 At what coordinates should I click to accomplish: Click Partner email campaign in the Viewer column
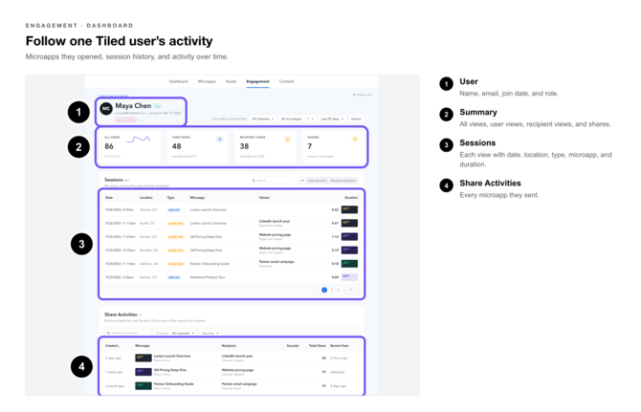point(276,262)
